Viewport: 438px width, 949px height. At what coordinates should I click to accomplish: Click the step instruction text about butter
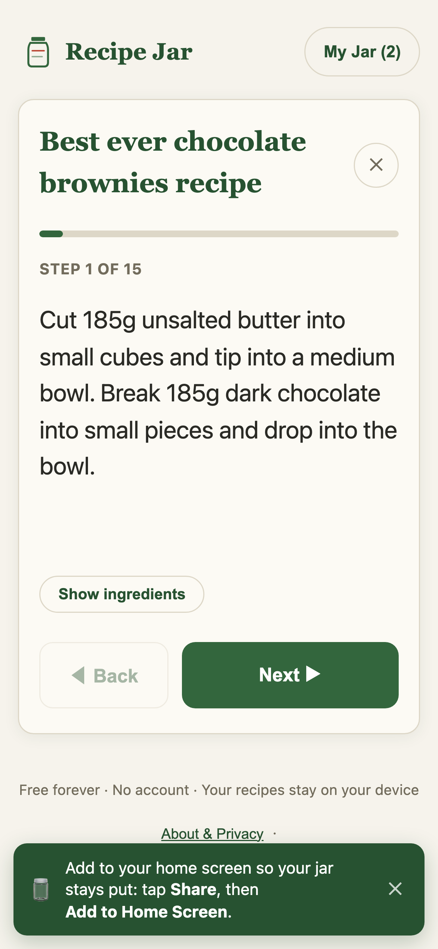218,393
